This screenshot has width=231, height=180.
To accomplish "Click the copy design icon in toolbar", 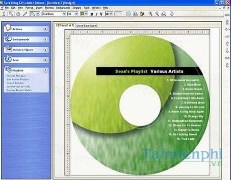I will pyautogui.click(x=135, y=14).
